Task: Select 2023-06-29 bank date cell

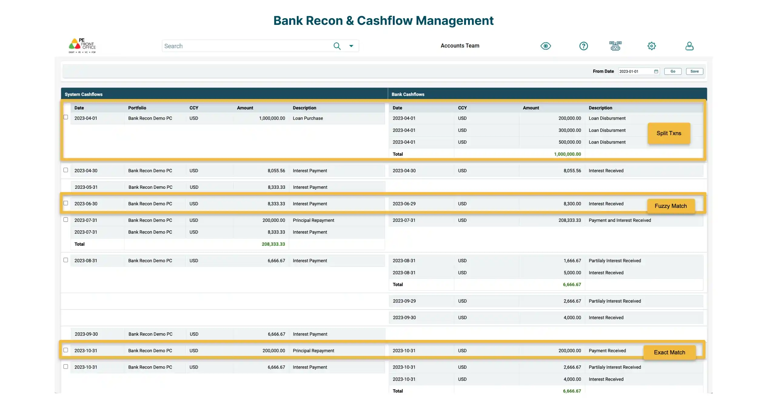Action: 404,204
